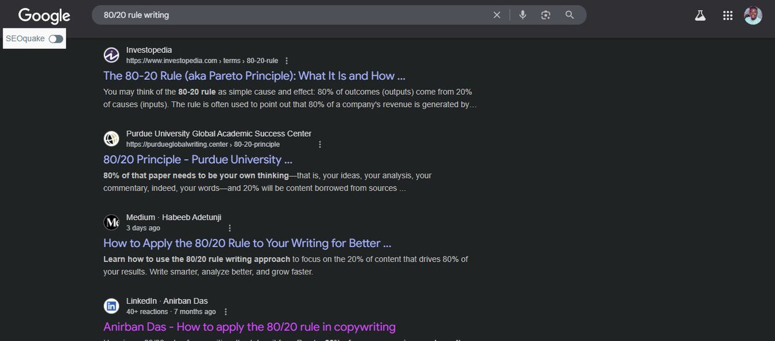Viewport: 775px width, 341px height.
Task: Open more options for the LinkedIn result
Action: 225,312
